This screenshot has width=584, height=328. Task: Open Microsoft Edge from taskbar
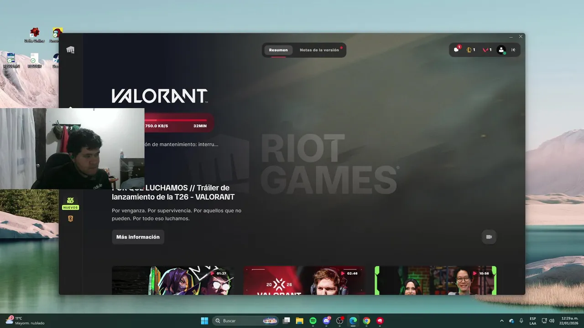click(353, 321)
